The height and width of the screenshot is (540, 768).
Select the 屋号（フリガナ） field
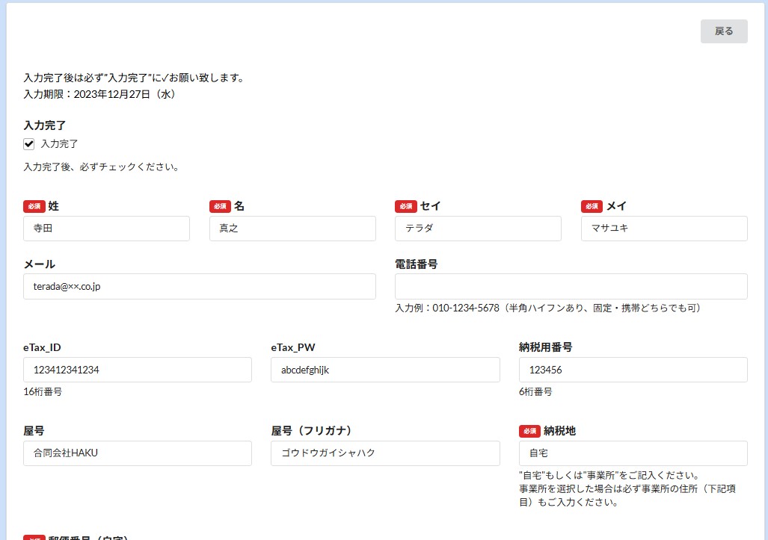click(x=384, y=453)
